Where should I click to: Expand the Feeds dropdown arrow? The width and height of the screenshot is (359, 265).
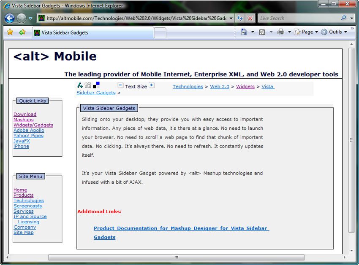[x=271, y=32]
